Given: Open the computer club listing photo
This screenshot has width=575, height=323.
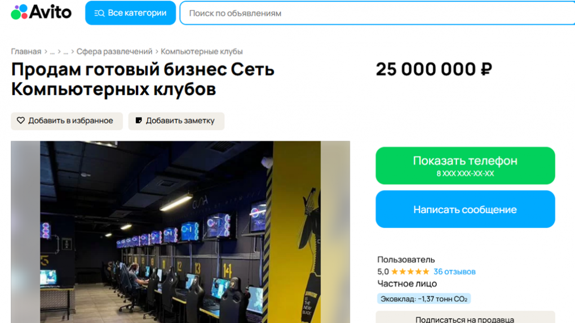Looking at the screenshot, I should pos(180,232).
